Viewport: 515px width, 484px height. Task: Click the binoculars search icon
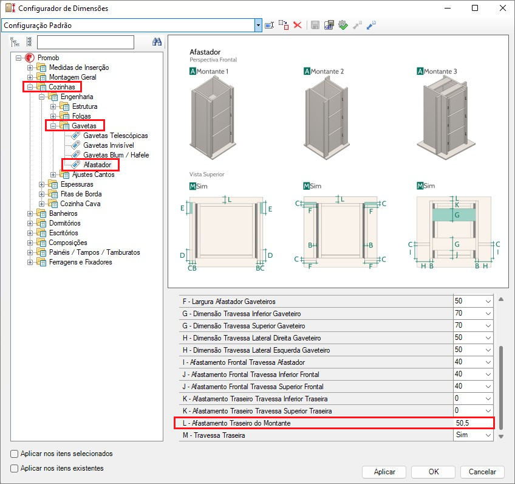(156, 42)
